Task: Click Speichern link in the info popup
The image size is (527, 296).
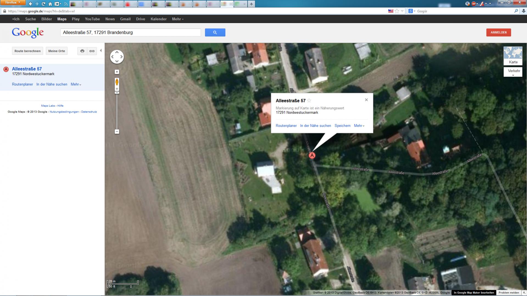Action: click(x=342, y=126)
